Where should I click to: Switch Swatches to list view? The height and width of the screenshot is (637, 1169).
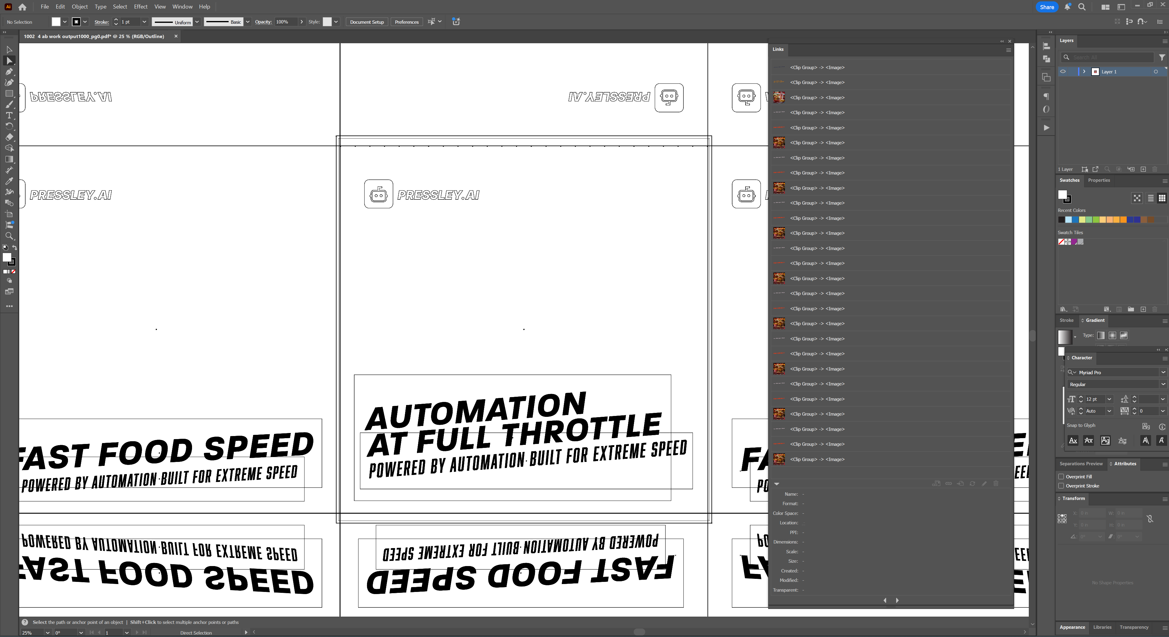pyautogui.click(x=1150, y=198)
